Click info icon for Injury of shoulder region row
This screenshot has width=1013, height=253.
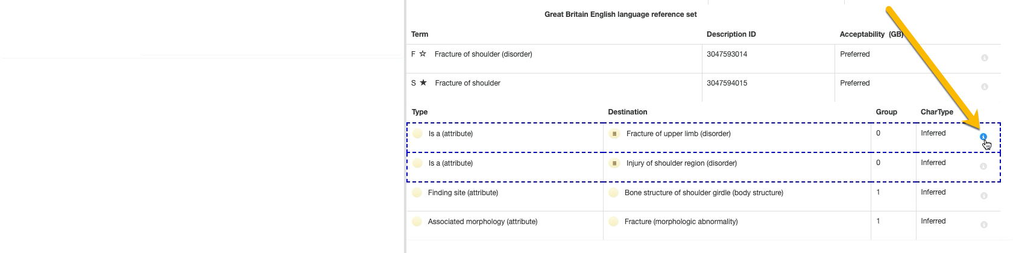(983, 166)
